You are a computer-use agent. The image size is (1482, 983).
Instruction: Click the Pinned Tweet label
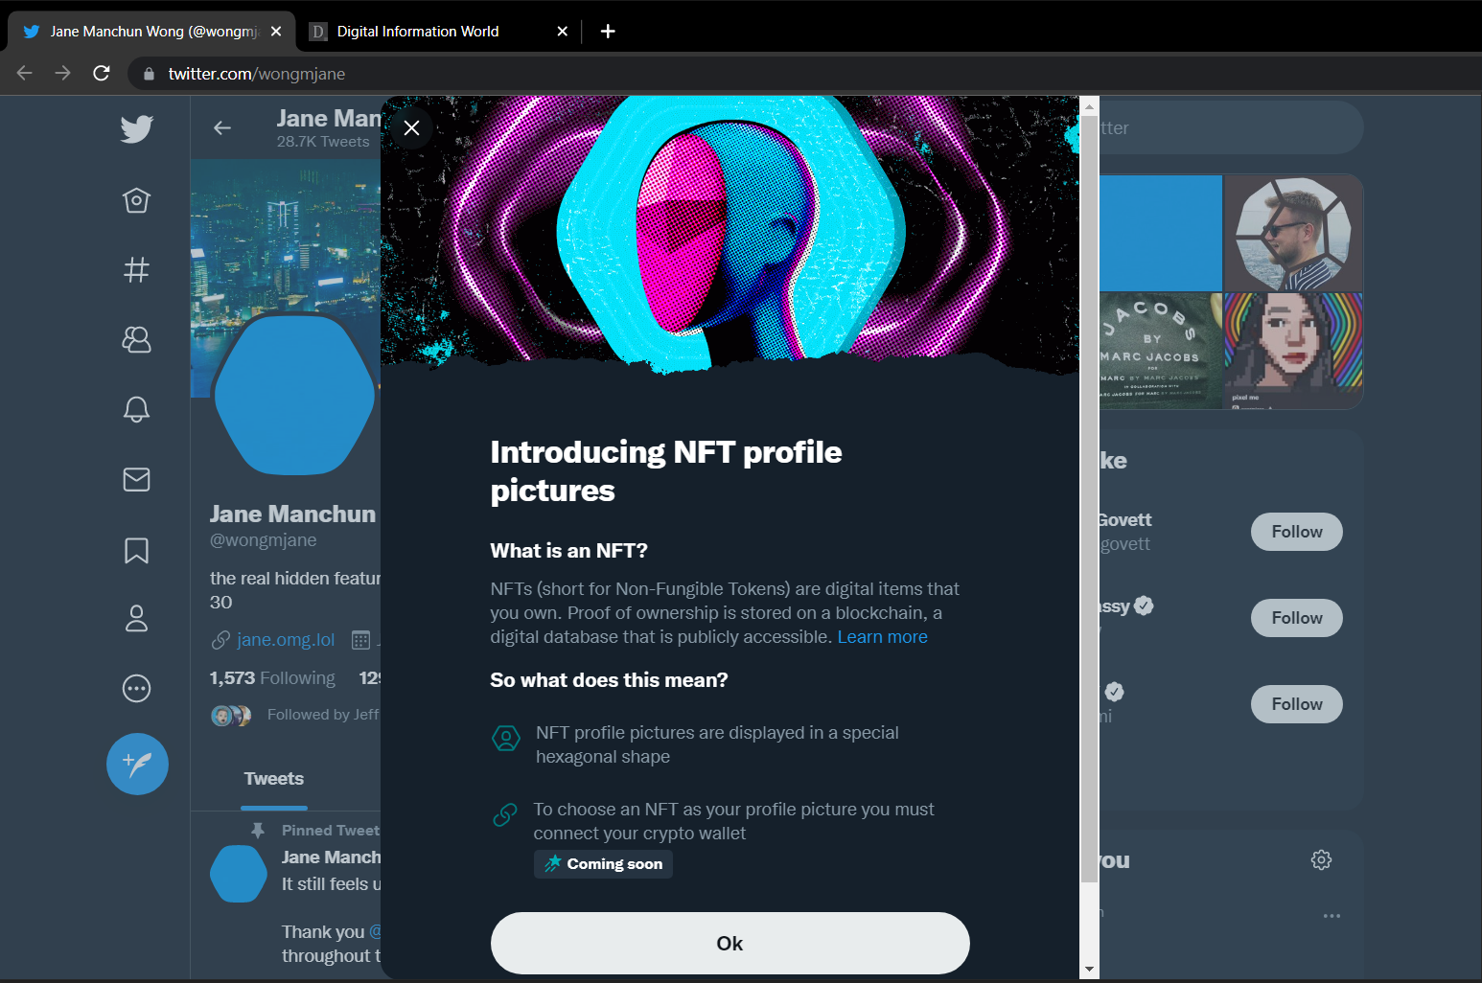click(331, 831)
